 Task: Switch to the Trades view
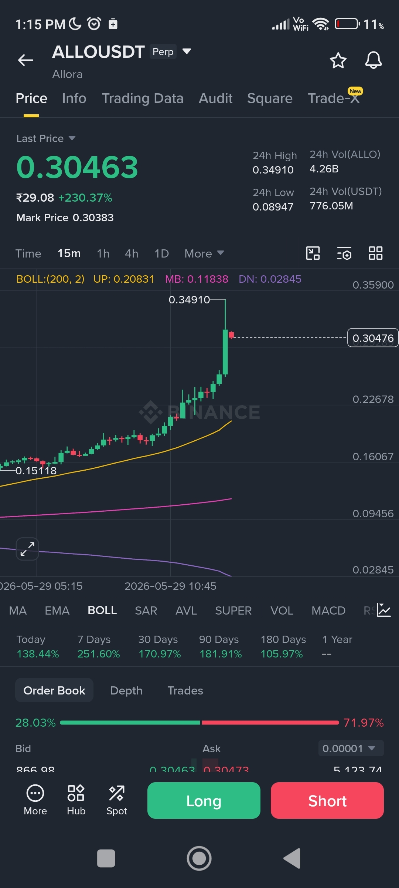[x=185, y=690]
